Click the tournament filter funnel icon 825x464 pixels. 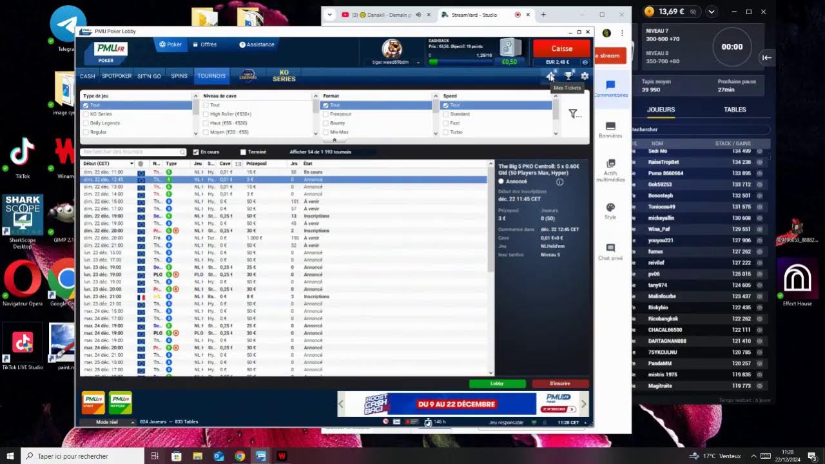click(x=574, y=113)
